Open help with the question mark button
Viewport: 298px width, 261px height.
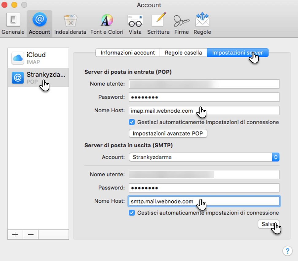pyautogui.click(x=287, y=251)
